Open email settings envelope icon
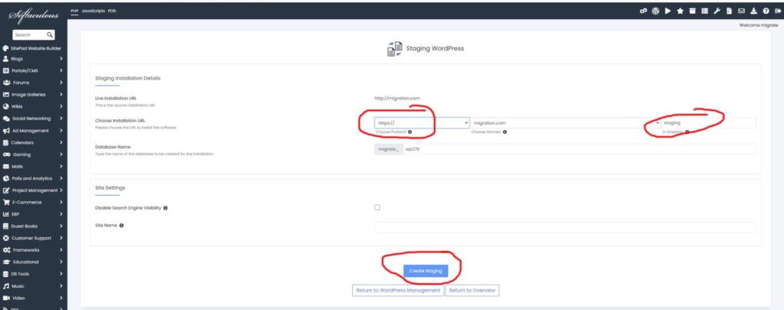 point(741,11)
